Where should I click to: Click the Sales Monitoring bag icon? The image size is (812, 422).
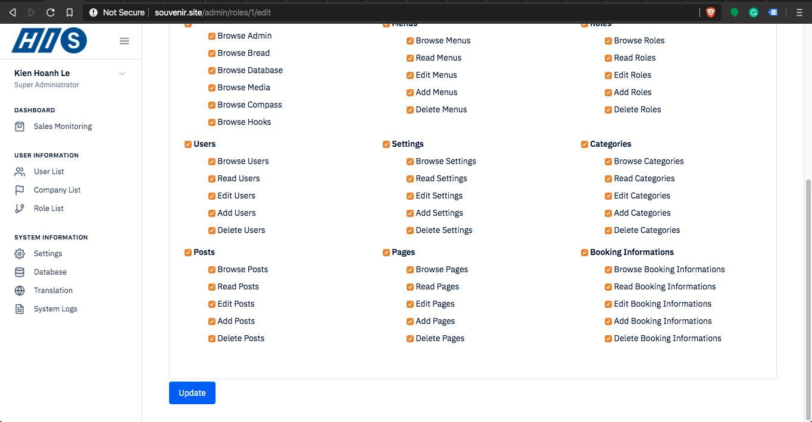coord(20,127)
